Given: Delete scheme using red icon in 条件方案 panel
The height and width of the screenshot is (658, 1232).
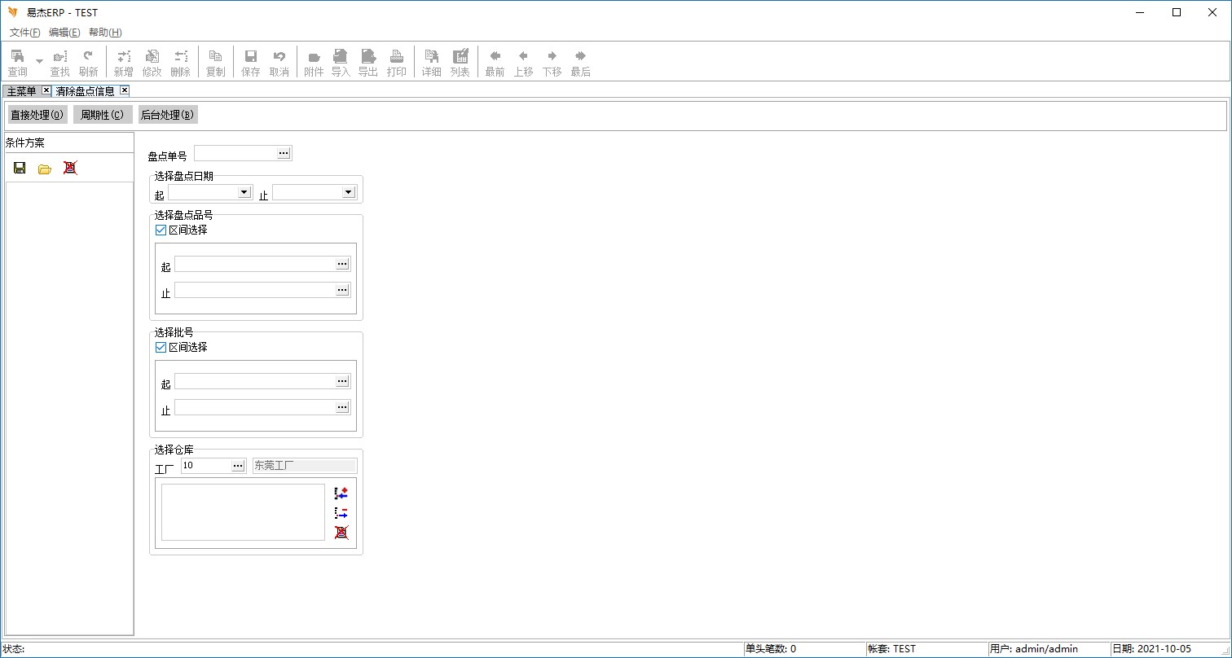Looking at the screenshot, I should [70, 169].
